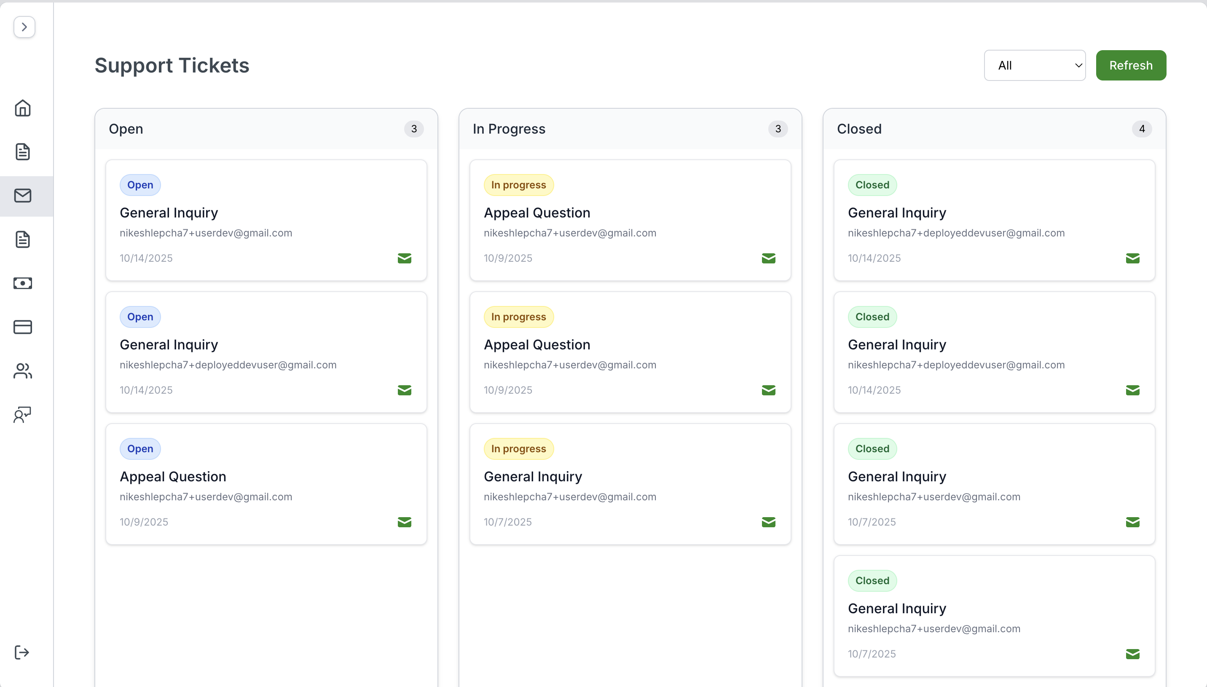Open the users group icon in the sidebar
Viewport: 1207px width, 687px height.
(23, 371)
